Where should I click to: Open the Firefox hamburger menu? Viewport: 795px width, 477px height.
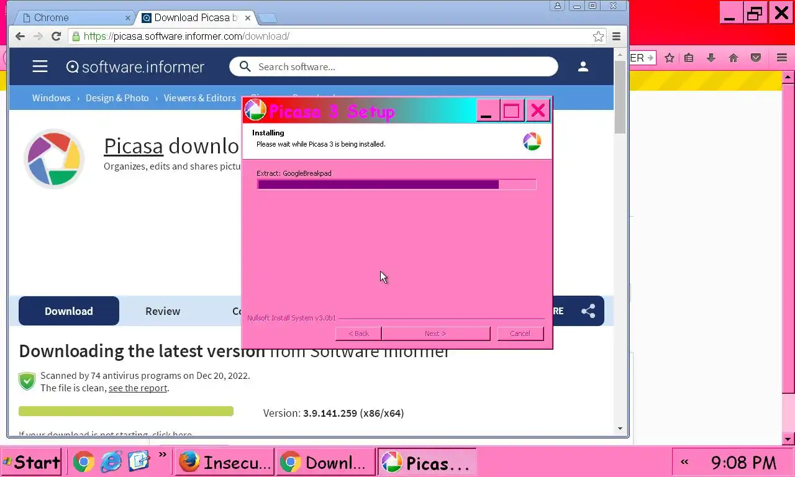coord(782,58)
